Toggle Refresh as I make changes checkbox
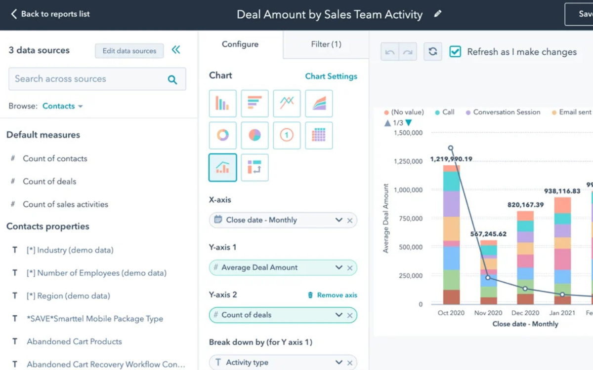The height and width of the screenshot is (370, 593). point(455,52)
